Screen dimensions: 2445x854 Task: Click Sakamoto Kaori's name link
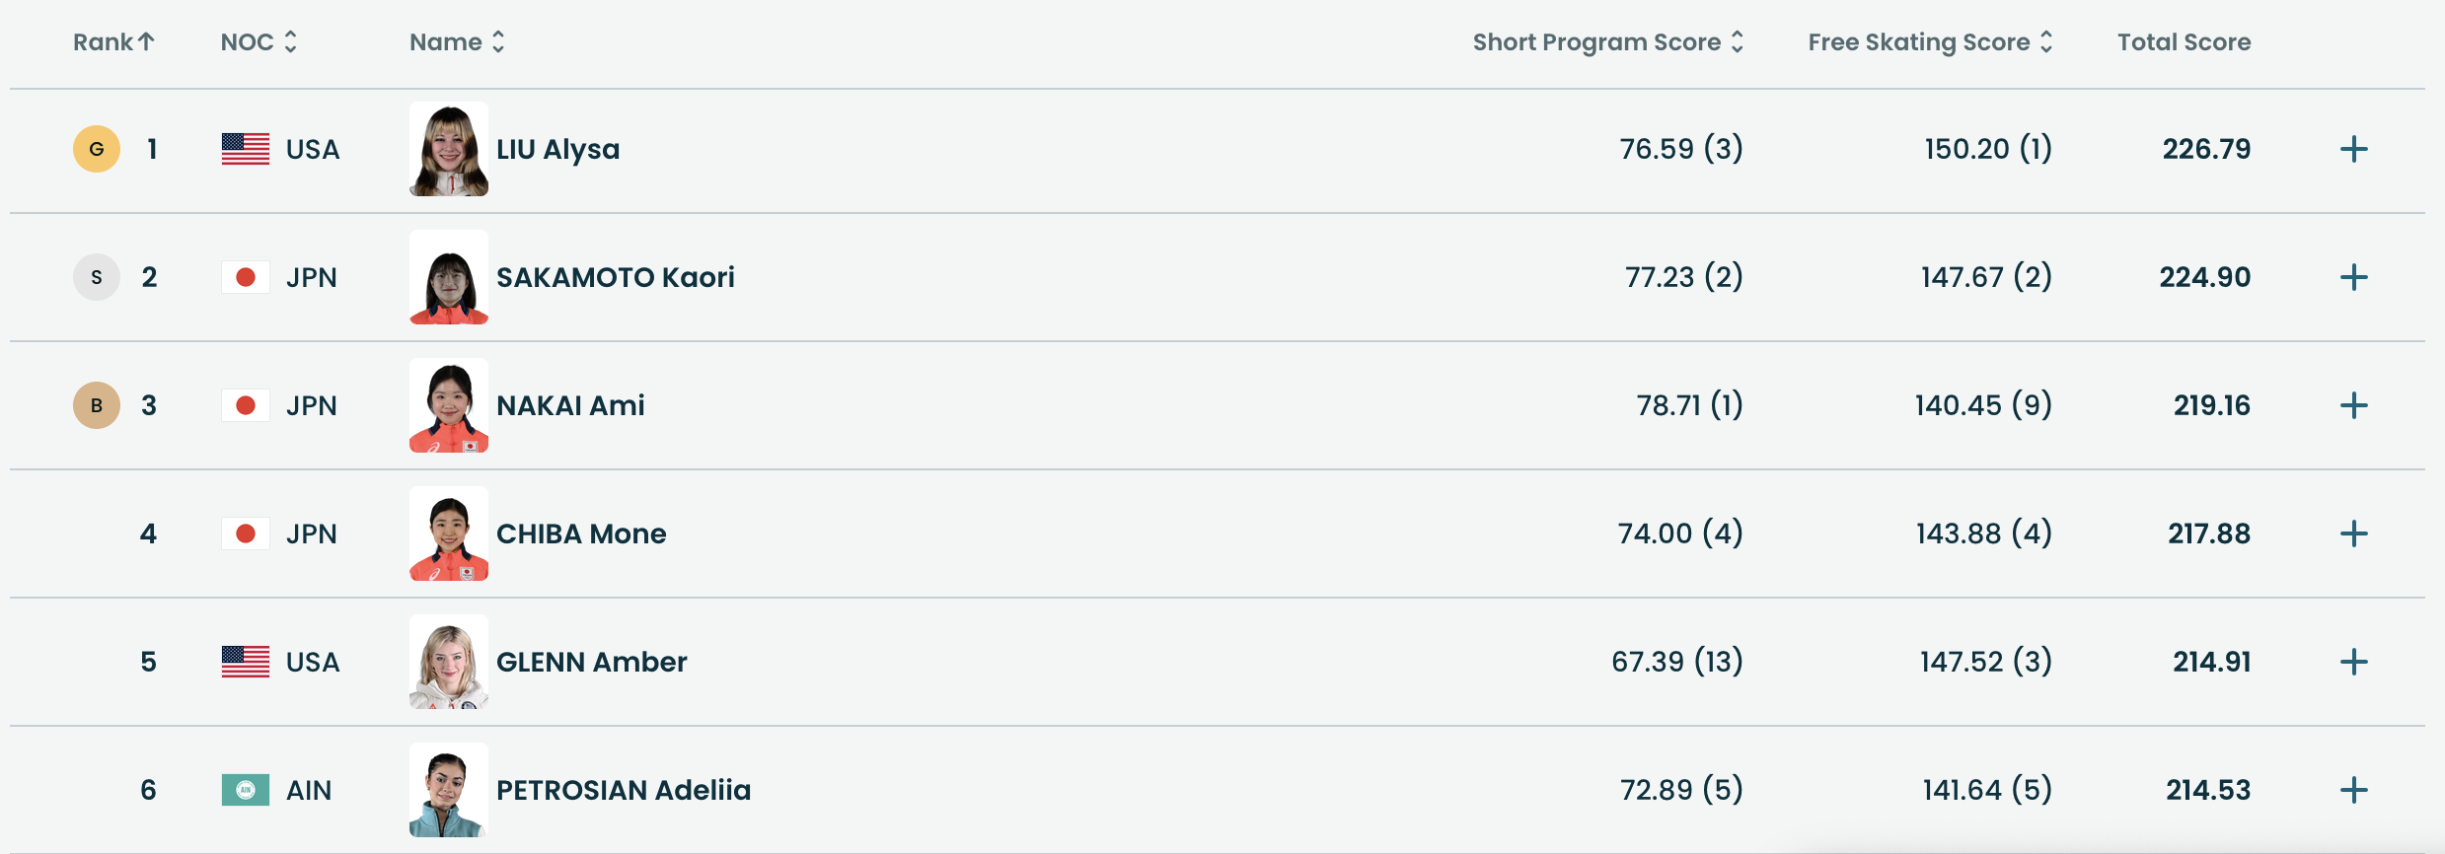coord(615,277)
